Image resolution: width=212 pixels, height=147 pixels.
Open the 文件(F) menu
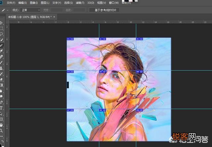(11, 3)
